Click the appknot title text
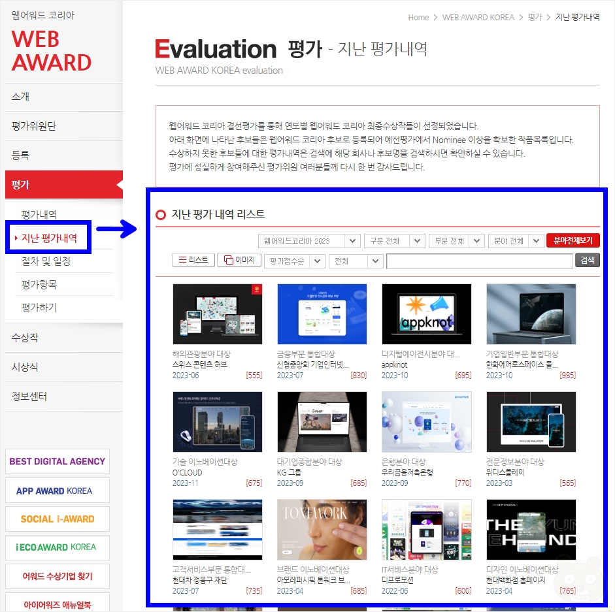Viewport: 615px width, 612px height. 394,364
